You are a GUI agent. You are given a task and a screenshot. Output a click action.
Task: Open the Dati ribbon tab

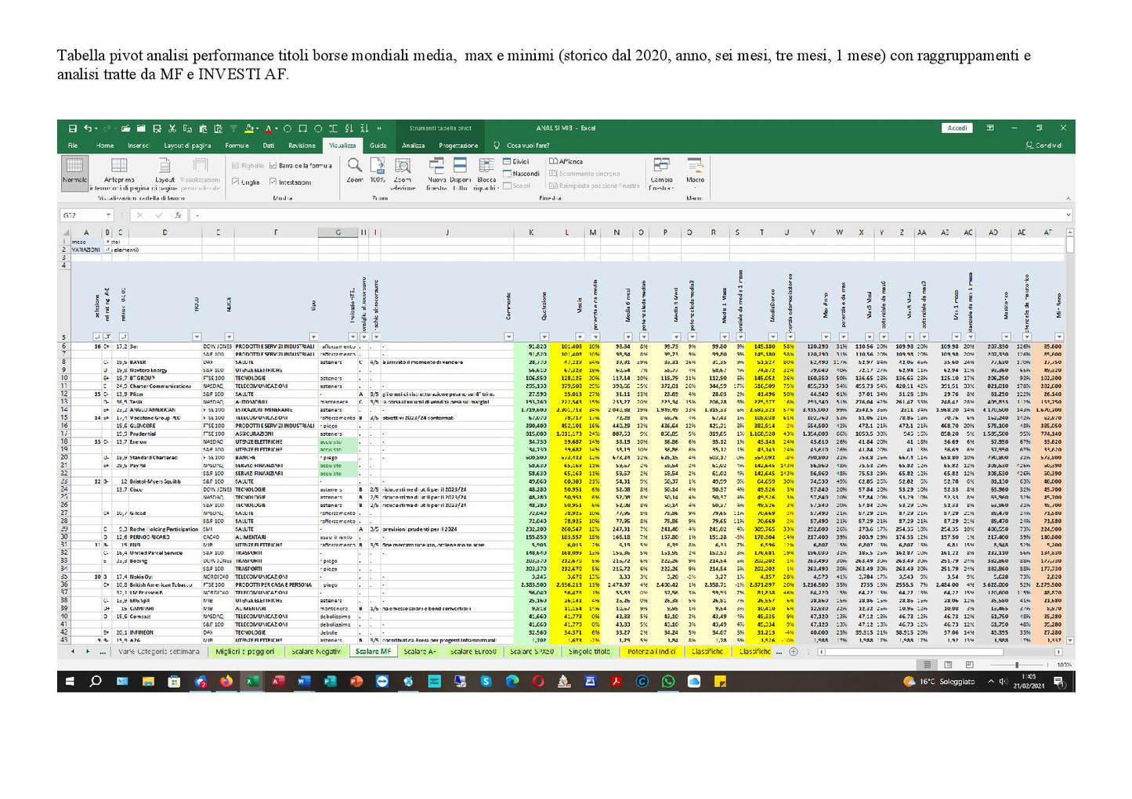click(269, 146)
